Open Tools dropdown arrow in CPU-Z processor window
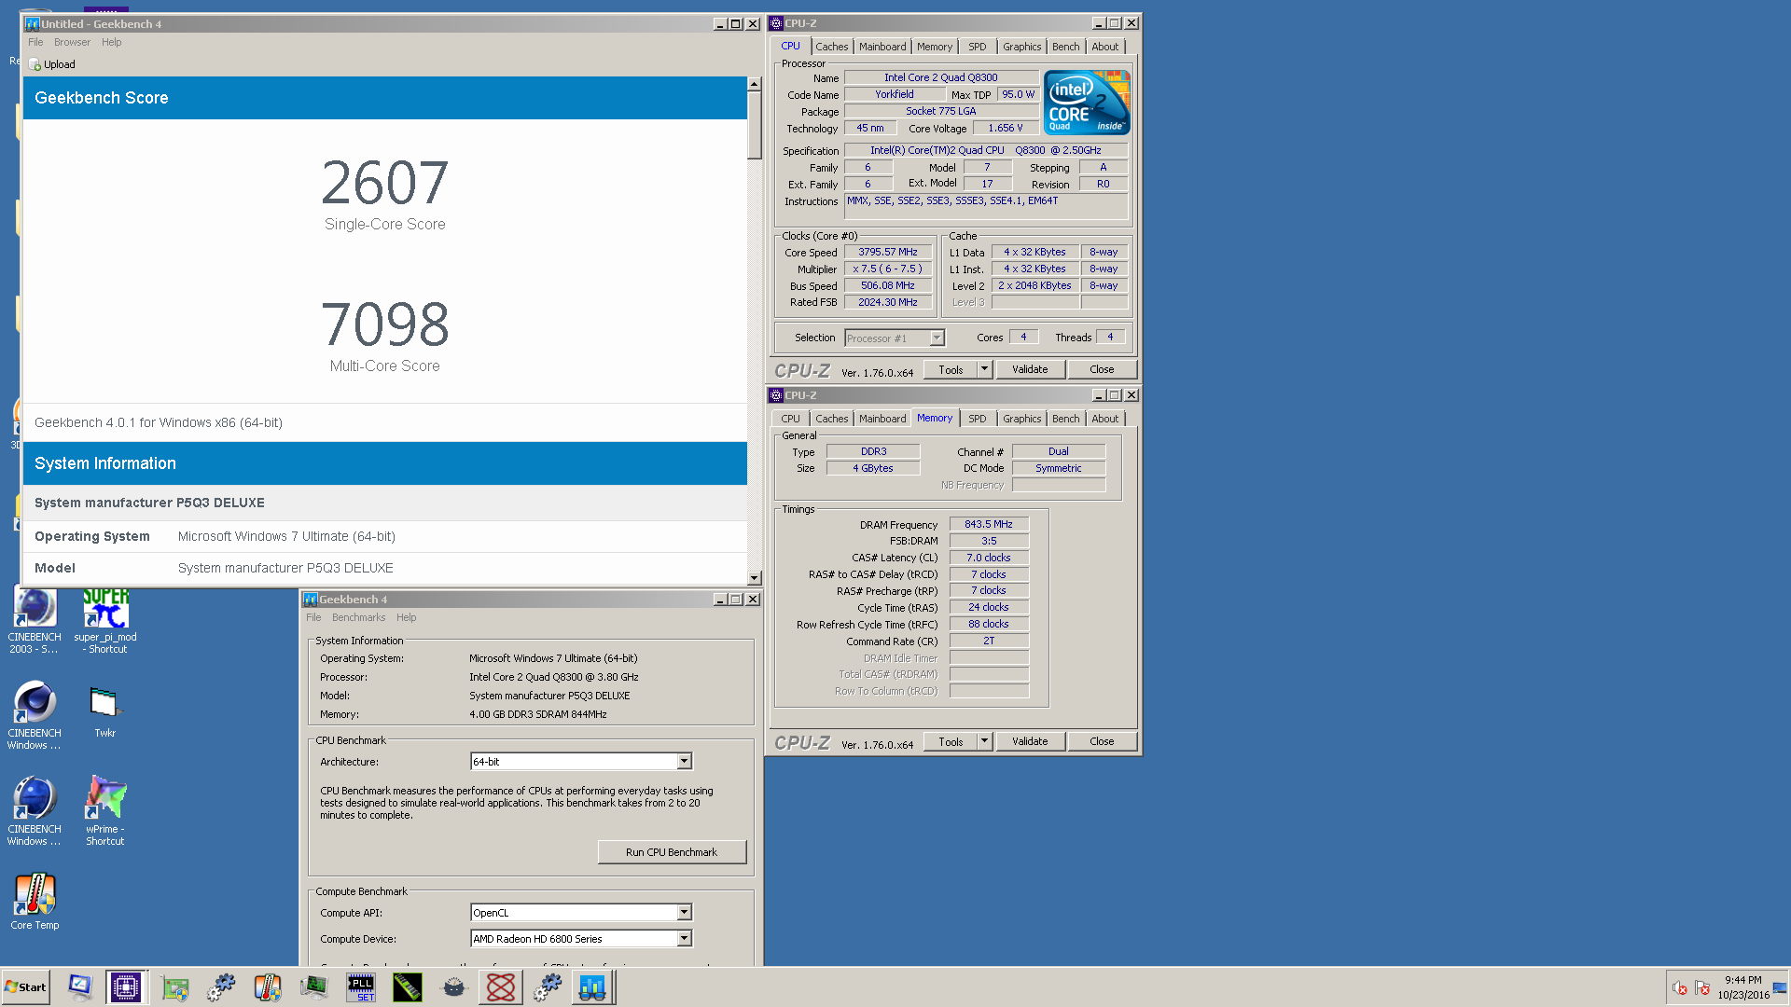This screenshot has width=1791, height=1007. click(984, 369)
